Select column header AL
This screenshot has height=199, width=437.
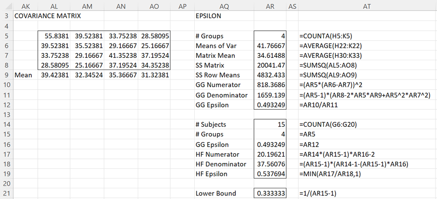(54, 6)
